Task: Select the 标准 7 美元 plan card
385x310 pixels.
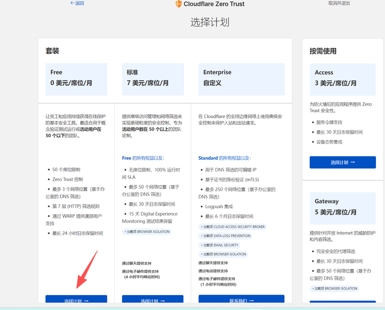Action: click(152, 78)
